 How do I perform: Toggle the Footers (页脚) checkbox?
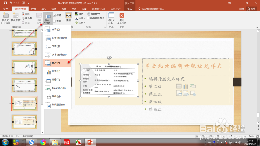click(x=54, y=21)
